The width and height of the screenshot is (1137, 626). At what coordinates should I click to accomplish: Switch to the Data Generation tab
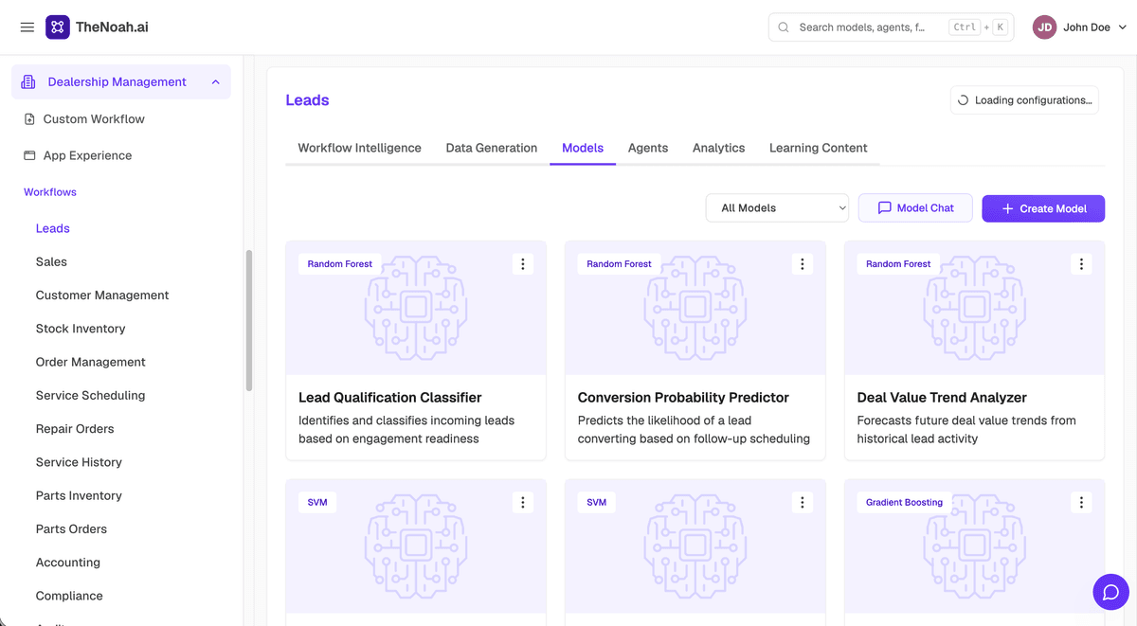coord(492,148)
